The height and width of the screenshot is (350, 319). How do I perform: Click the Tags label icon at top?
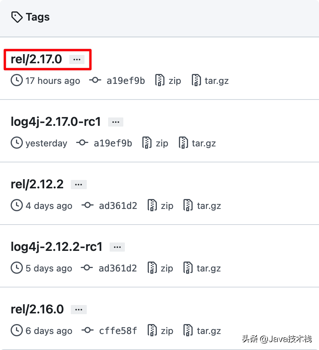(x=16, y=17)
